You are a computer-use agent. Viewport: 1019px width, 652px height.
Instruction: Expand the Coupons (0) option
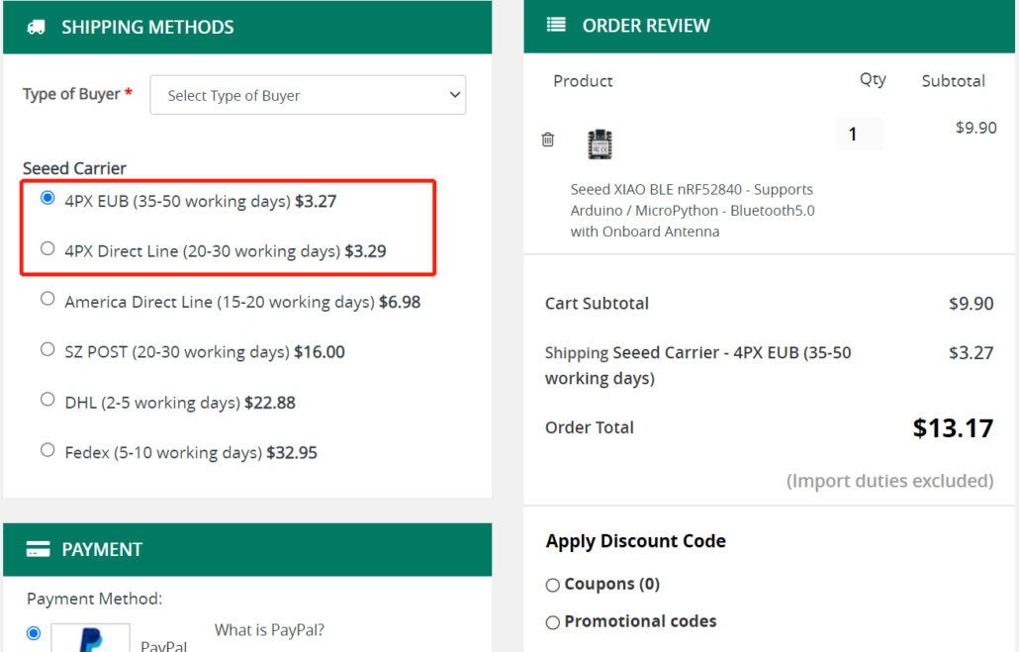[x=553, y=585]
